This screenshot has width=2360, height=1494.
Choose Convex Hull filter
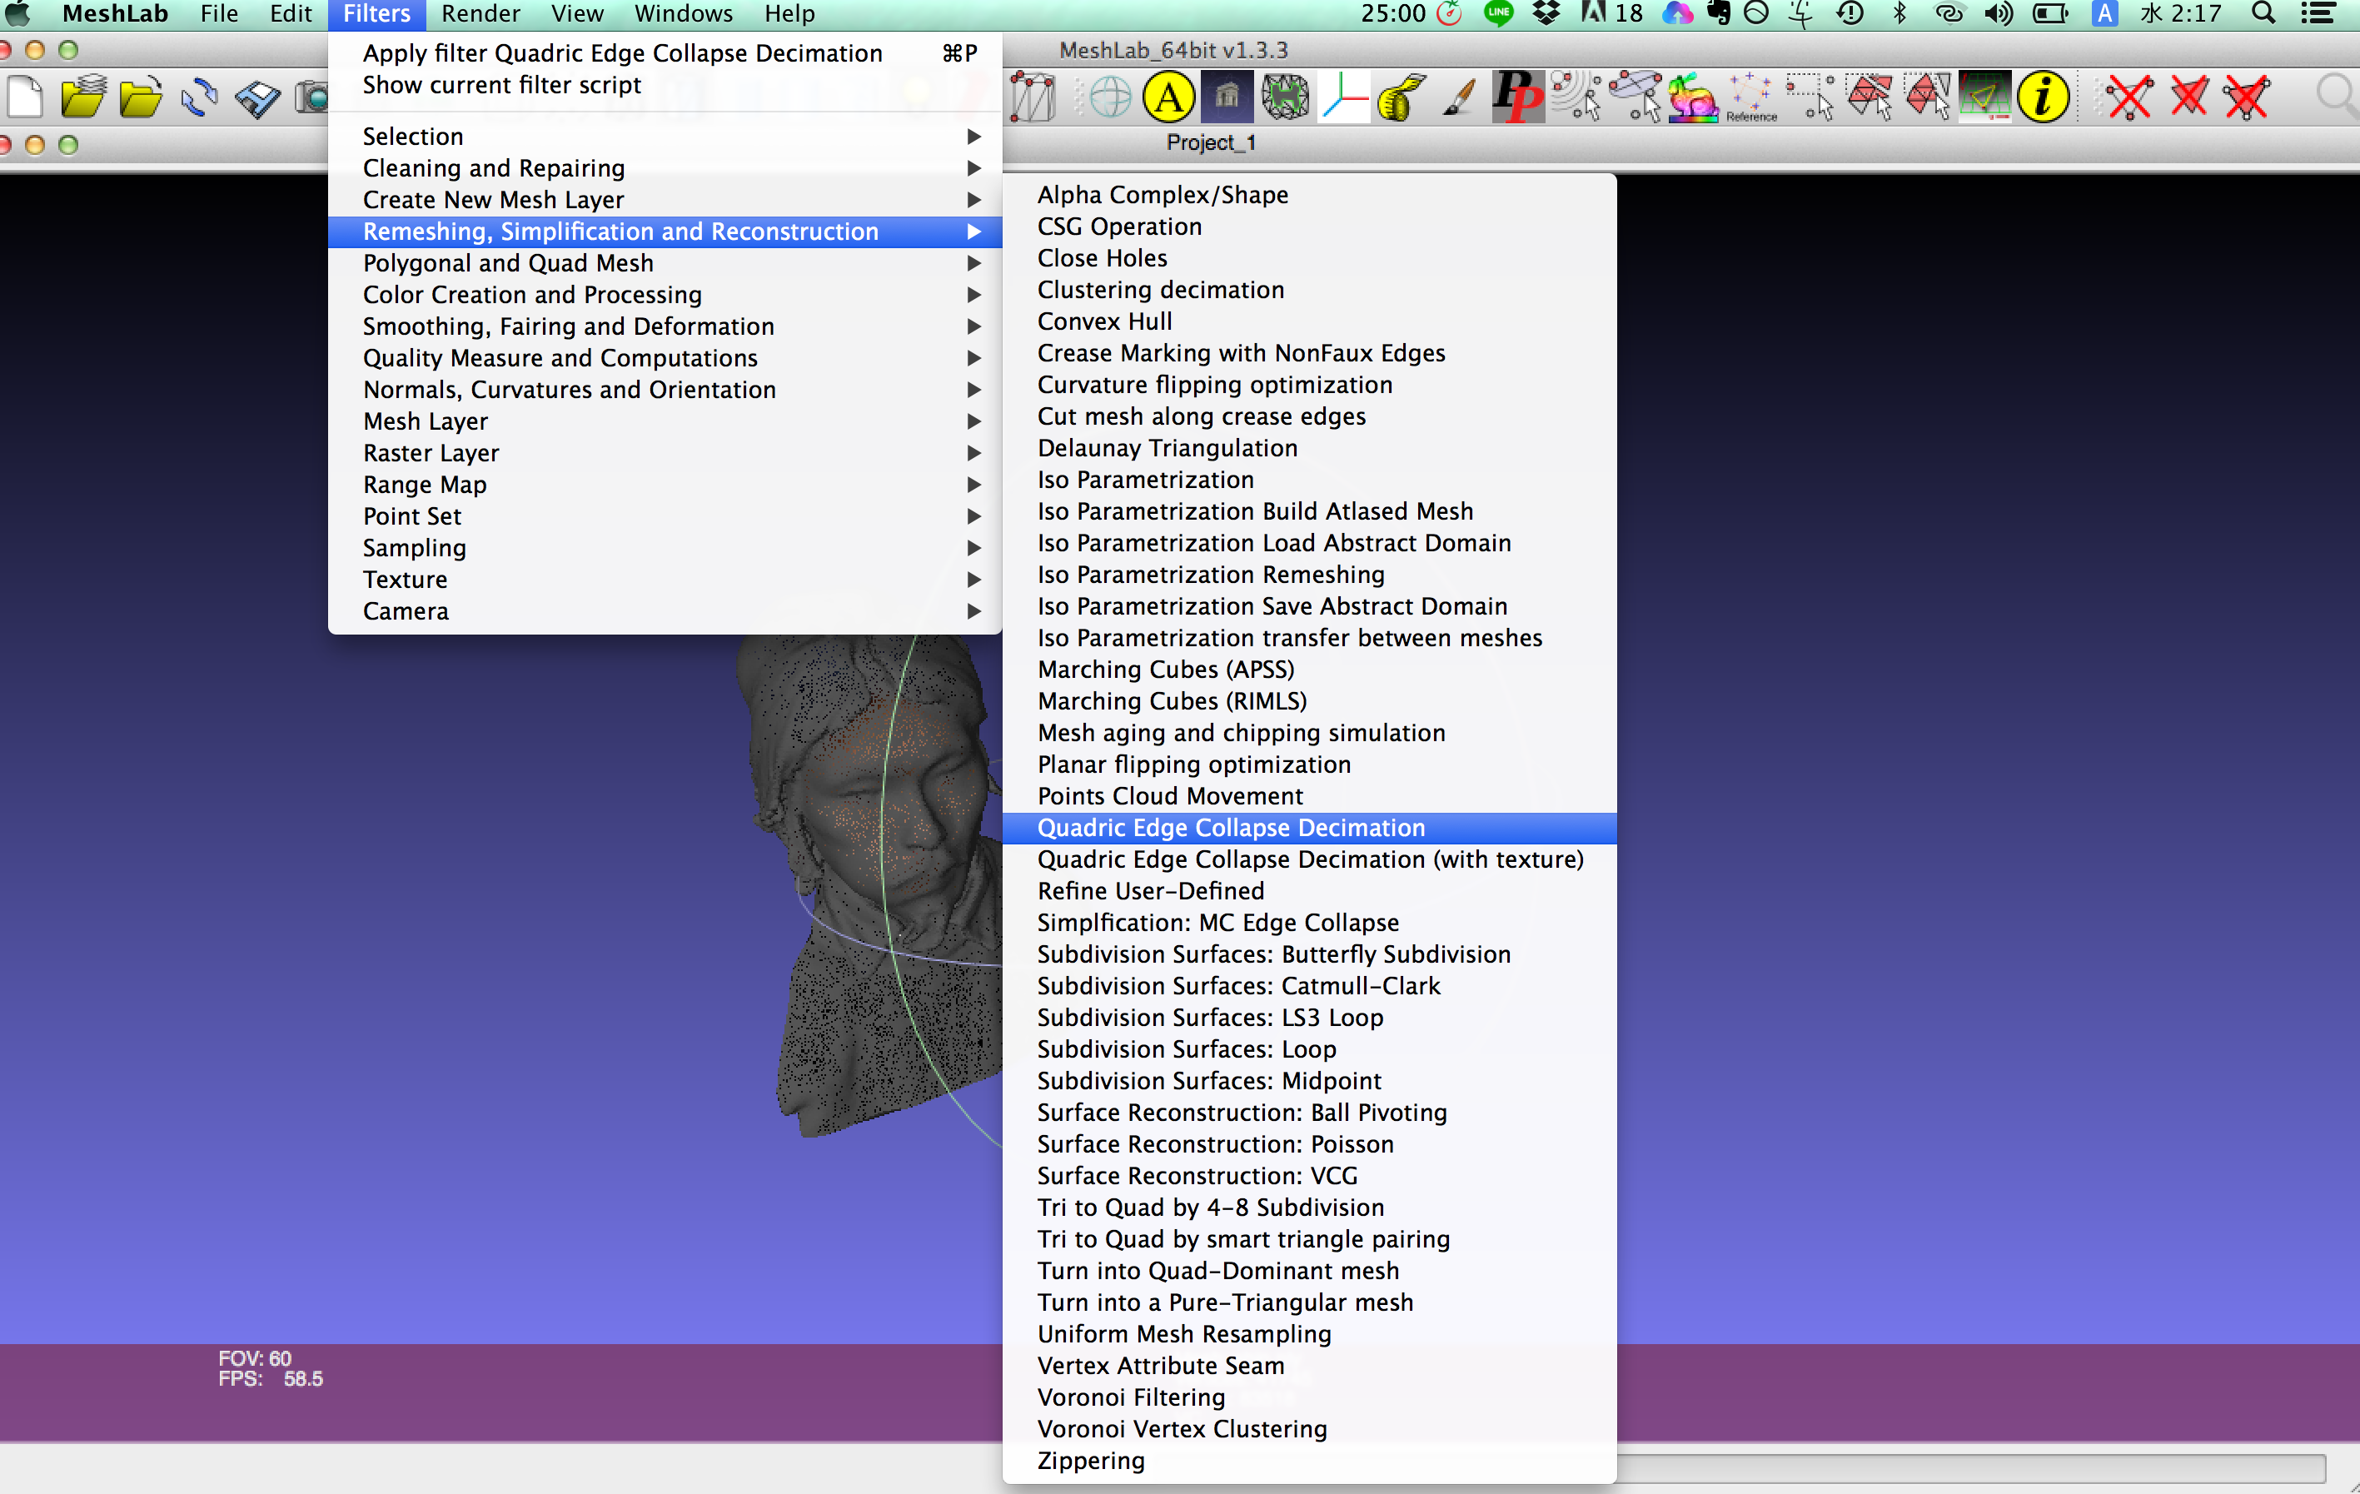[x=1309, y=321]
